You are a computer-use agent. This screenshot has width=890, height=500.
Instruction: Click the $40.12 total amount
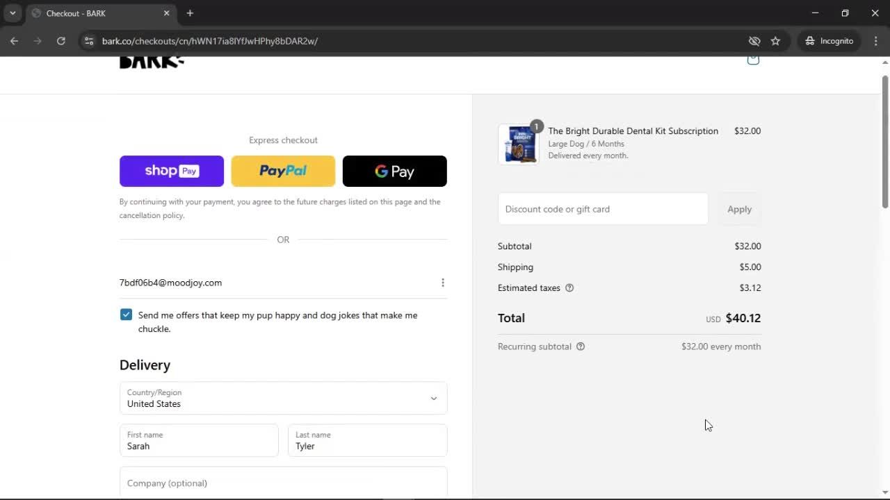pos(743,318)
